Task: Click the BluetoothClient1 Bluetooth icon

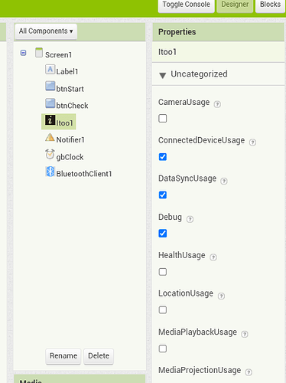Action: click(x=50, y=172)
